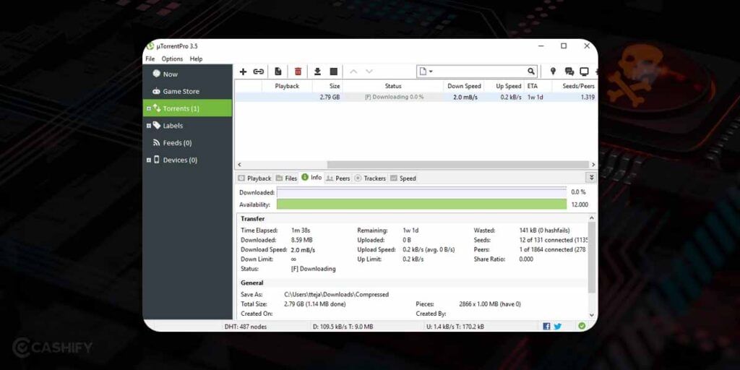Screen dimensions: 740x370
Task: Click the red Remove Torrent trash icon
Action: click(x=298, y=72)
